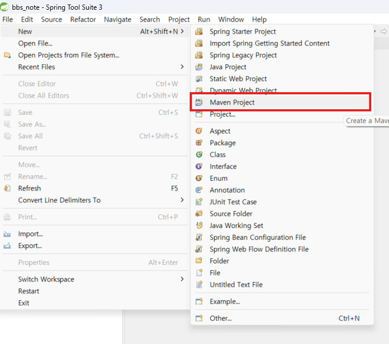Click the Import icon in File menu
The width and height of the screenshot is (389, 344).
pyautogui.click(x=7, y=234)
